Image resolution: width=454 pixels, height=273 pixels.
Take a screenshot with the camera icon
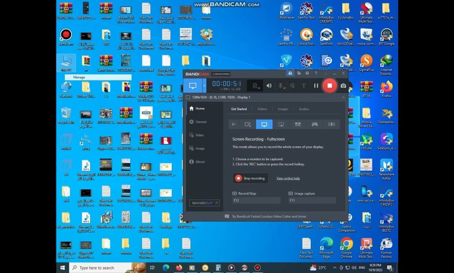click(343, 85)
